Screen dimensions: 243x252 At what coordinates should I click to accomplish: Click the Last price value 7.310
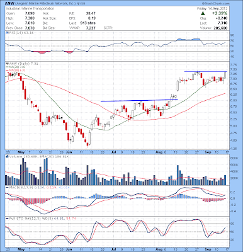[x=222, y=23]
